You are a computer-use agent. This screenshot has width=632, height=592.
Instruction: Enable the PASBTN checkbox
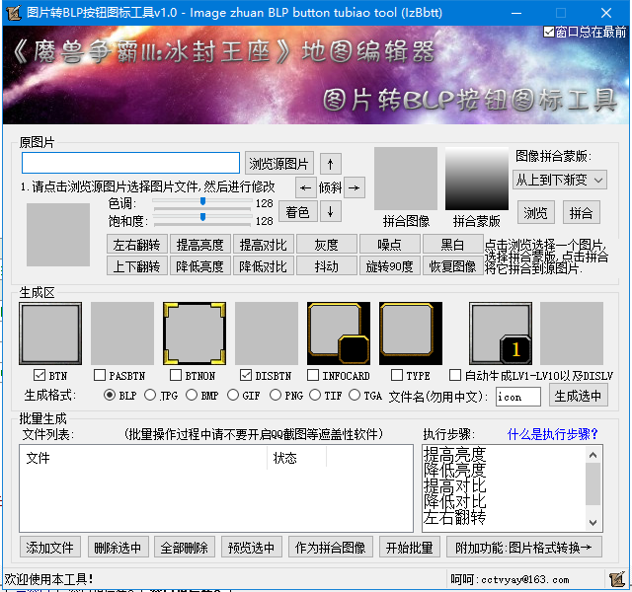pyautogui.click(x=100, y=375)
